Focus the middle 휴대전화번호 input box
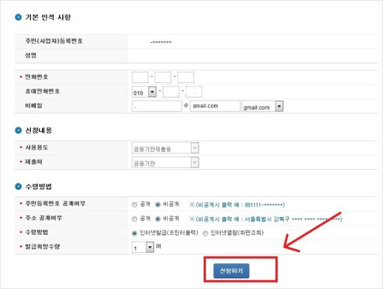This screenshot has width=383, height=289. pyautogui.click(x=170, y=92)
